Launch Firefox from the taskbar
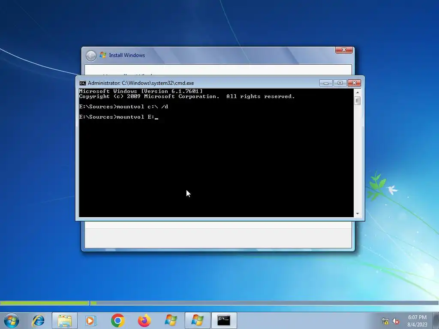 (x=144, y=320)
